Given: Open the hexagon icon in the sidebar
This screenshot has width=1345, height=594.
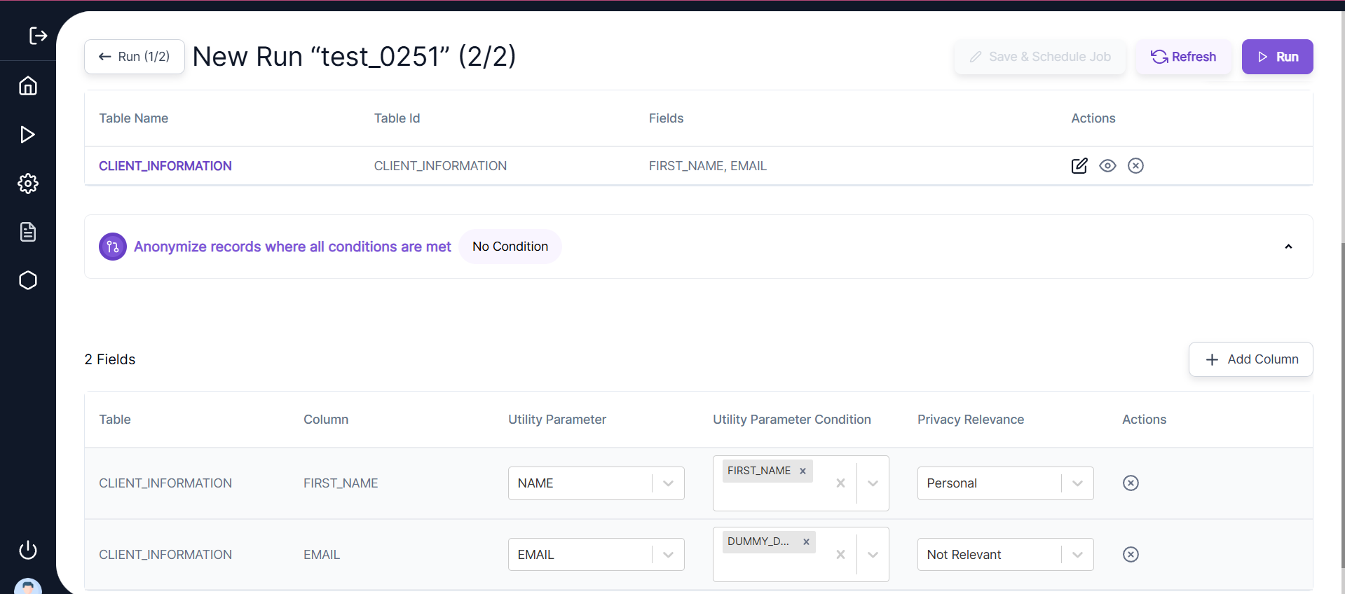Looking at the screenshot, I should (x=28, y=280).
